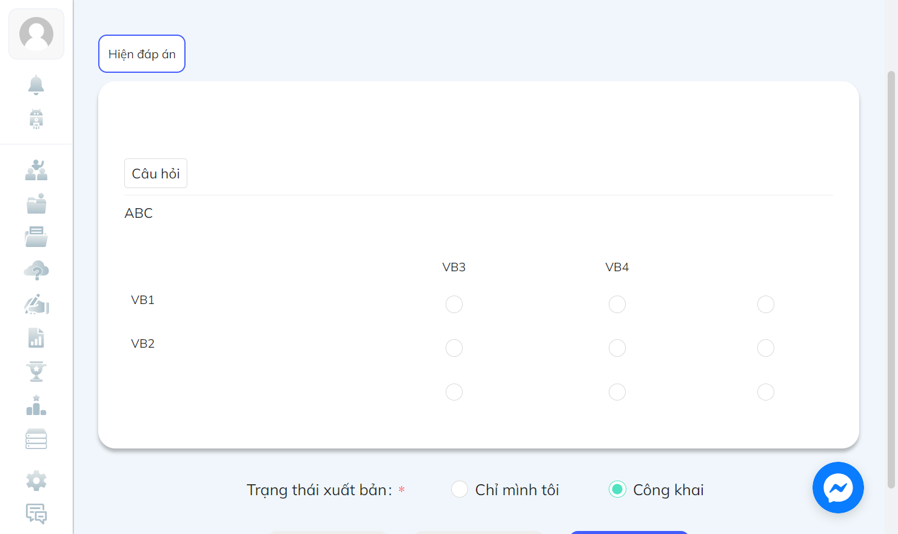Select VB4 radio for row VB1
898x534 pixels.
click(617, 304)
